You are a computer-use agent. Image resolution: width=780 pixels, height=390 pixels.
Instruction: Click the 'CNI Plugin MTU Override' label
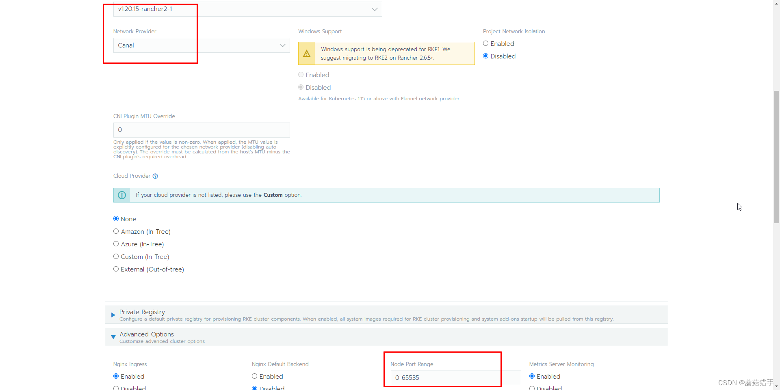tap(144, 116)
